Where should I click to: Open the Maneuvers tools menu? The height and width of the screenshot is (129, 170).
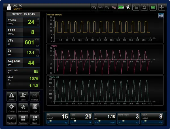pyautogui.click(x=23, y=108)
